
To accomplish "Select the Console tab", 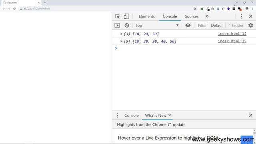I will point(170,16).
